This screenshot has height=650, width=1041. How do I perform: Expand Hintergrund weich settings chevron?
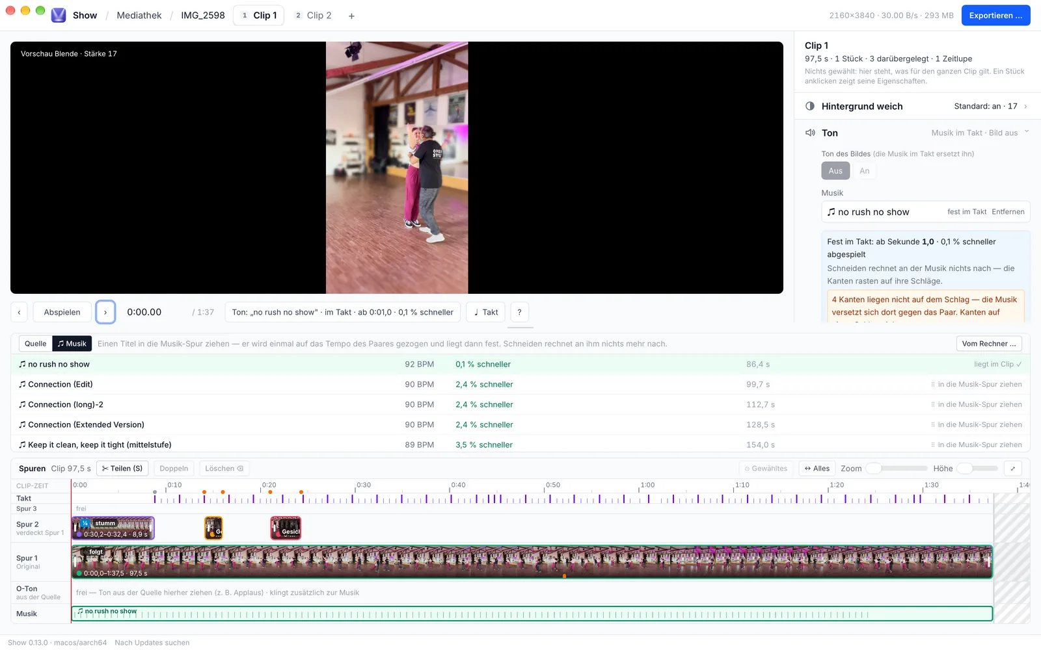(1025, 107)
